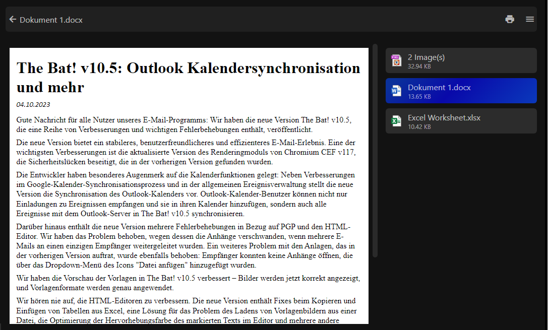Viewport: 548px width, 330px height.
Task: Click the date 04.10.2023
Action: pos(33,104)
